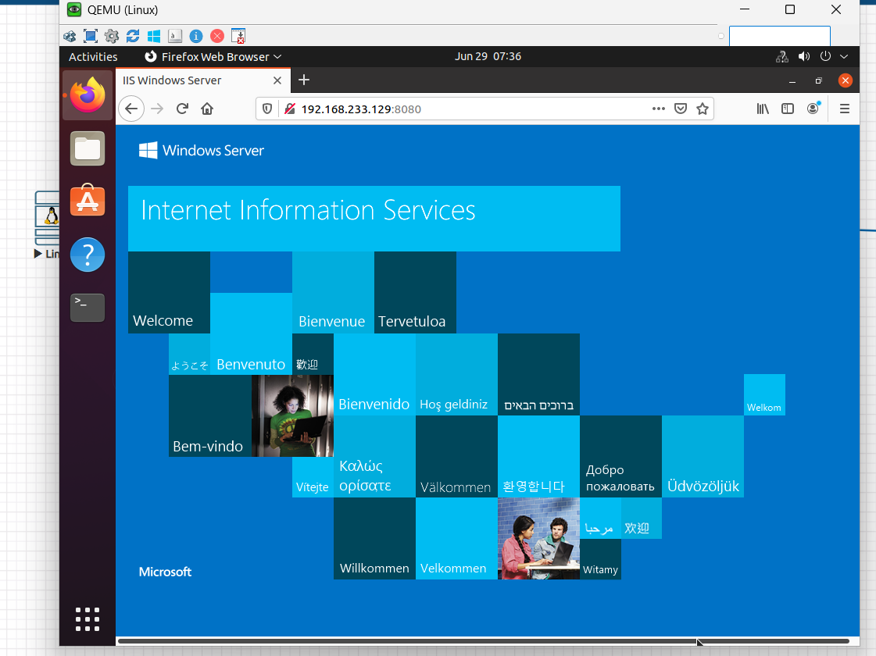Screen dimensions: 876x656
Task: Click the blue refresh arrows toolbar icon
Action: pos(133,36)
